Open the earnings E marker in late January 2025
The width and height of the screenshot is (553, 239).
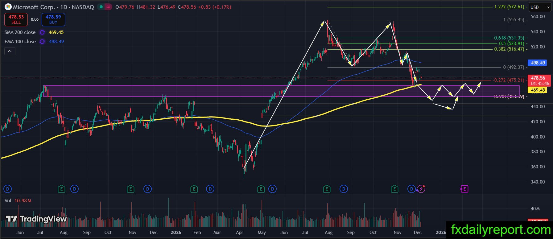click(x=194, y=189)
